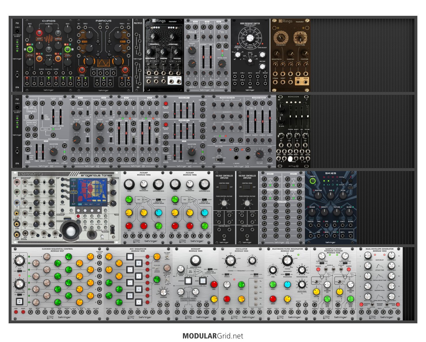
Task: Click step button 5 on Mix-Sequencer 1050
Action: pyautogui.click(x=129, y=283)
